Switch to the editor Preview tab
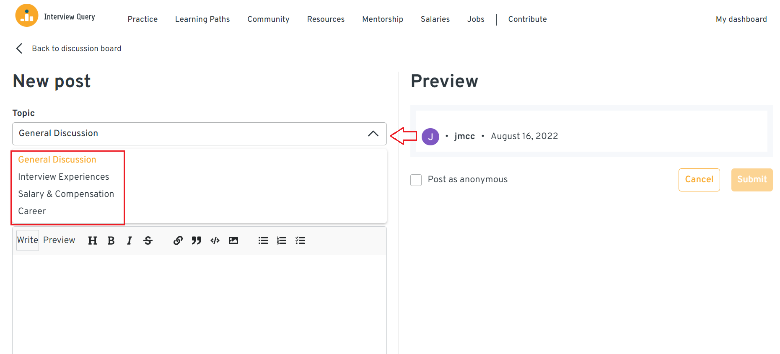780x354 pixels. coord(59,240)
